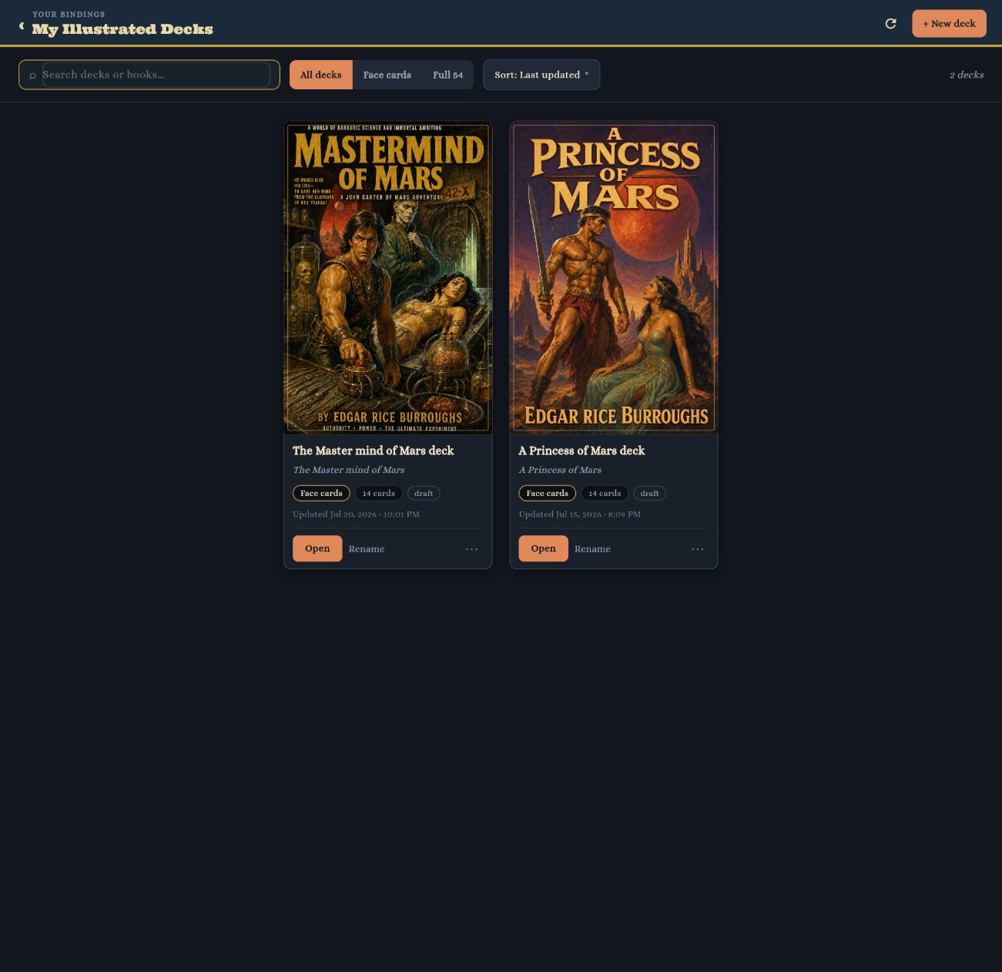Focus the Search decks or books field

point(156,75)
